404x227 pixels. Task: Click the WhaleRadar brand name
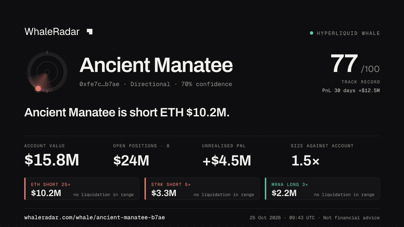[52, 32]
